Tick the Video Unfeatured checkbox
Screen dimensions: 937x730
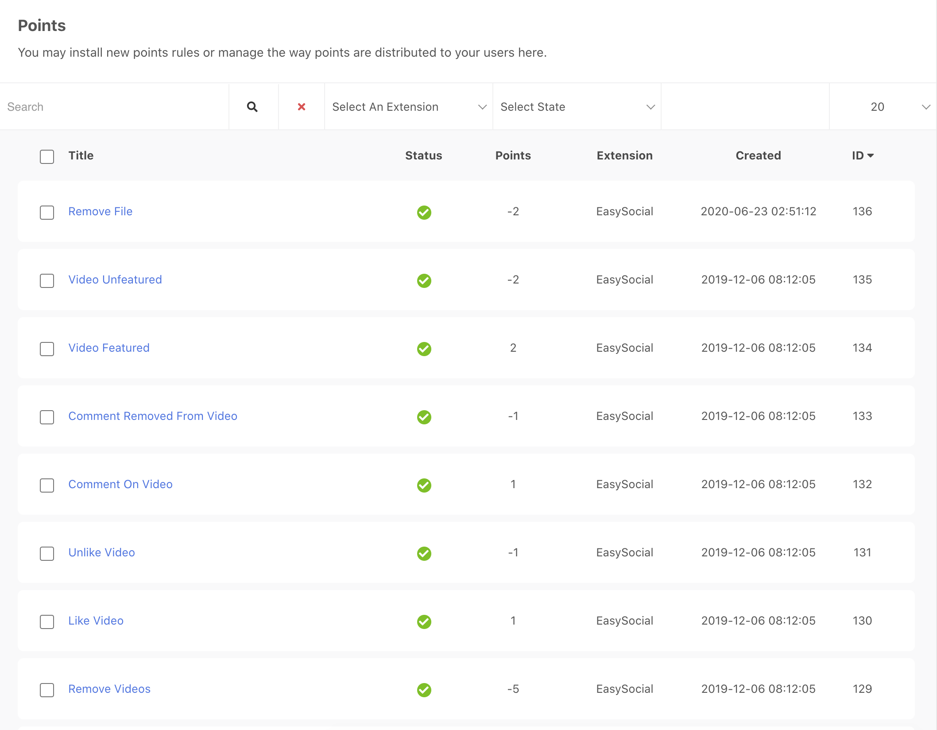coord(47,280)
